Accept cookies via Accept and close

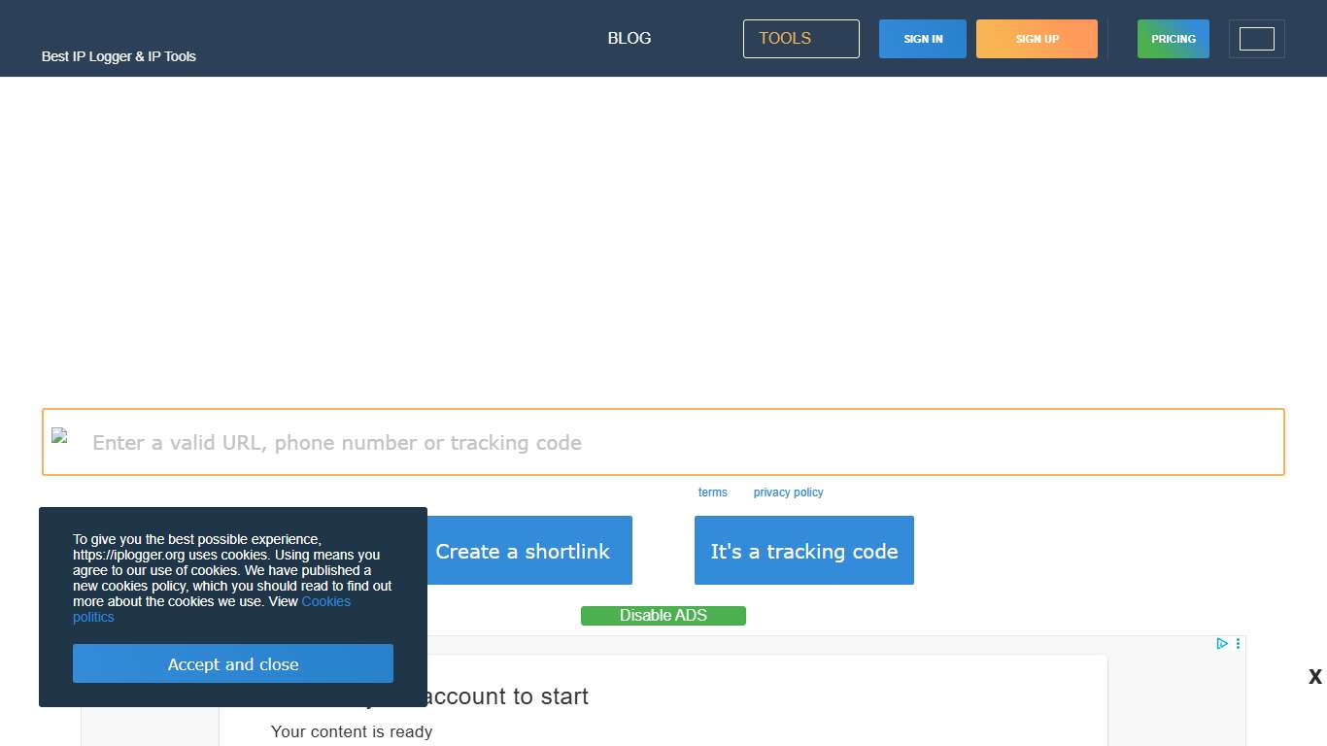233,664
